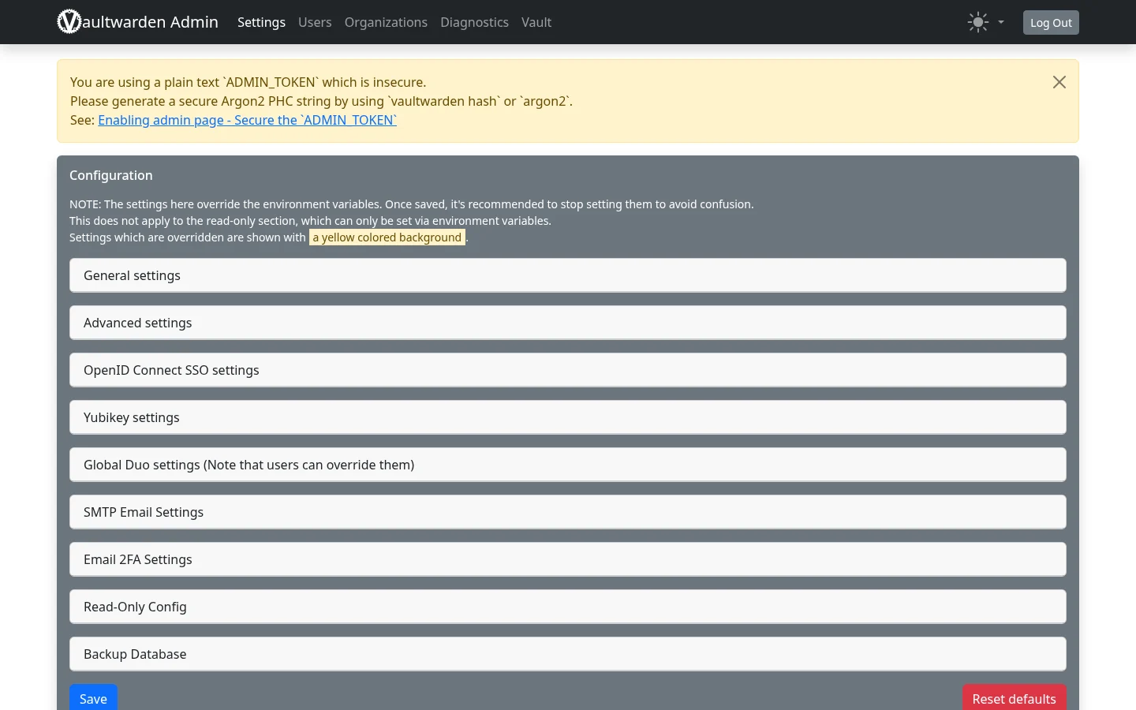Expand General settings section
This screenshot has width=1136, height=710.
coord(568,275)
